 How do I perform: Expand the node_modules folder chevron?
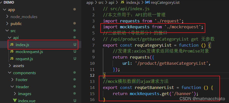point(7,17)
